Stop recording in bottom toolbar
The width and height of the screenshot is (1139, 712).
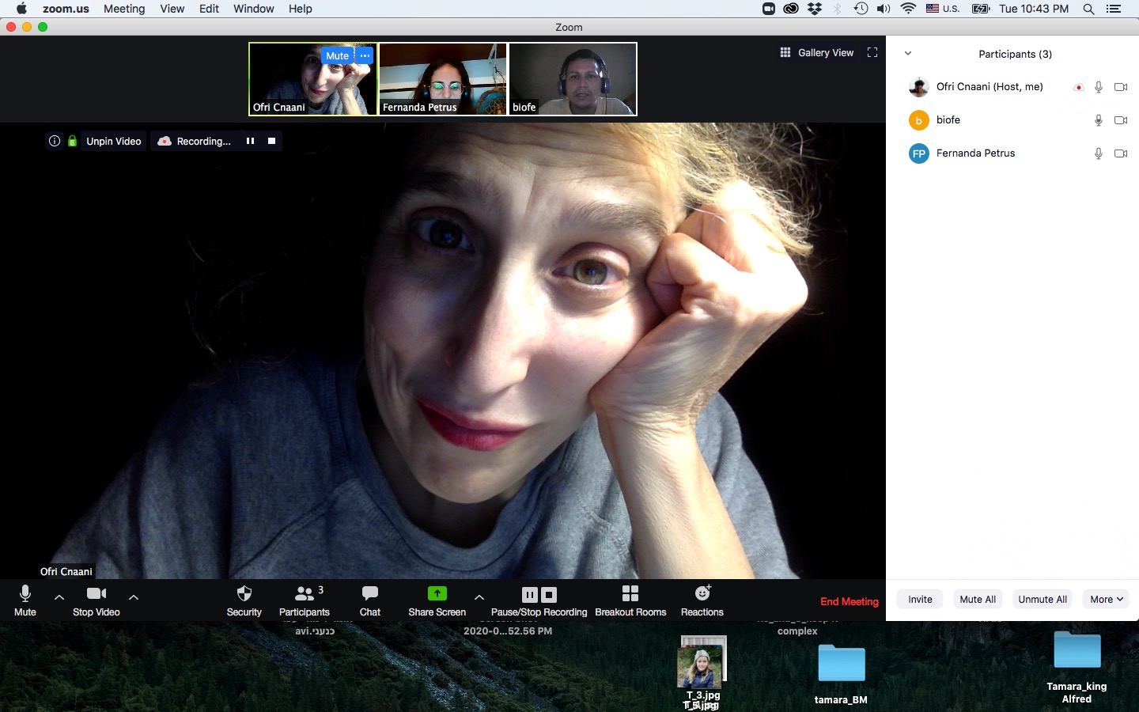pyautogui.click(x=549, y=594)
